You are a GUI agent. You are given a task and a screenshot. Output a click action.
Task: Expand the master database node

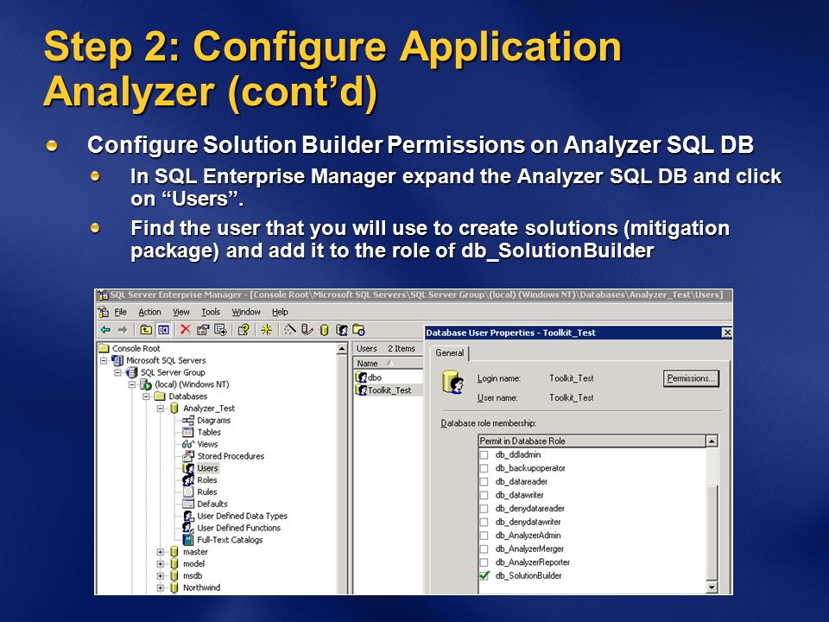click(x=161, y=552)
